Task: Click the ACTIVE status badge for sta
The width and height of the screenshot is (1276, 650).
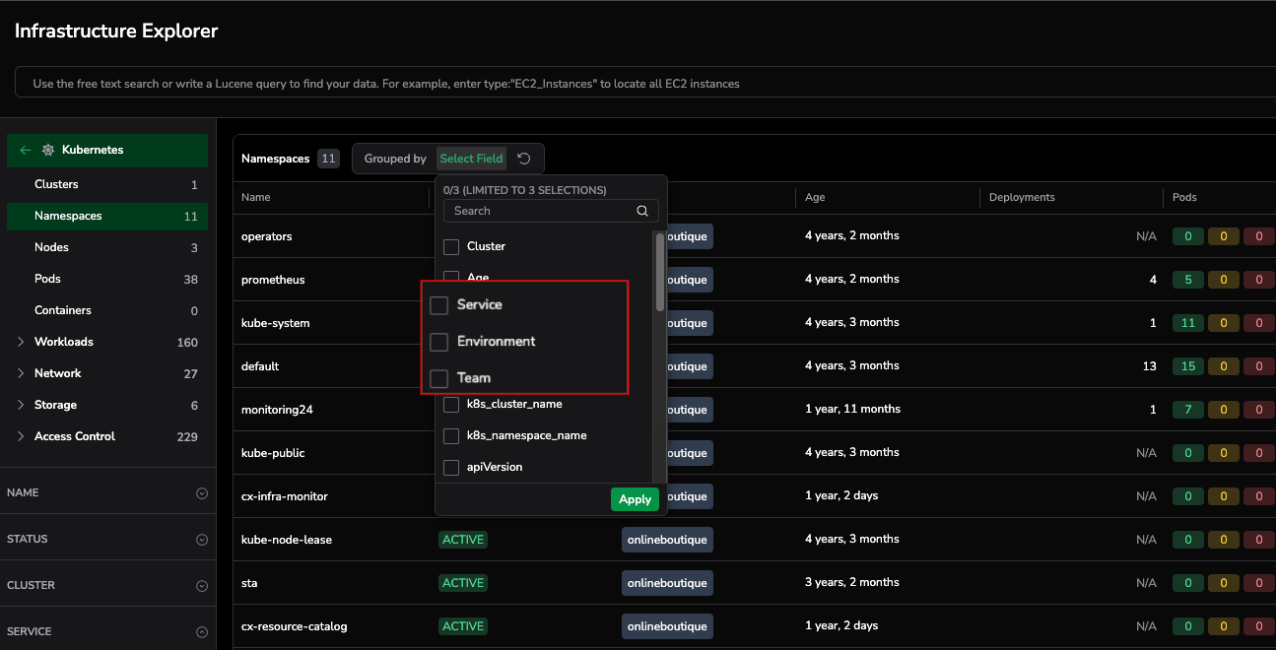Action: [463, 583]
